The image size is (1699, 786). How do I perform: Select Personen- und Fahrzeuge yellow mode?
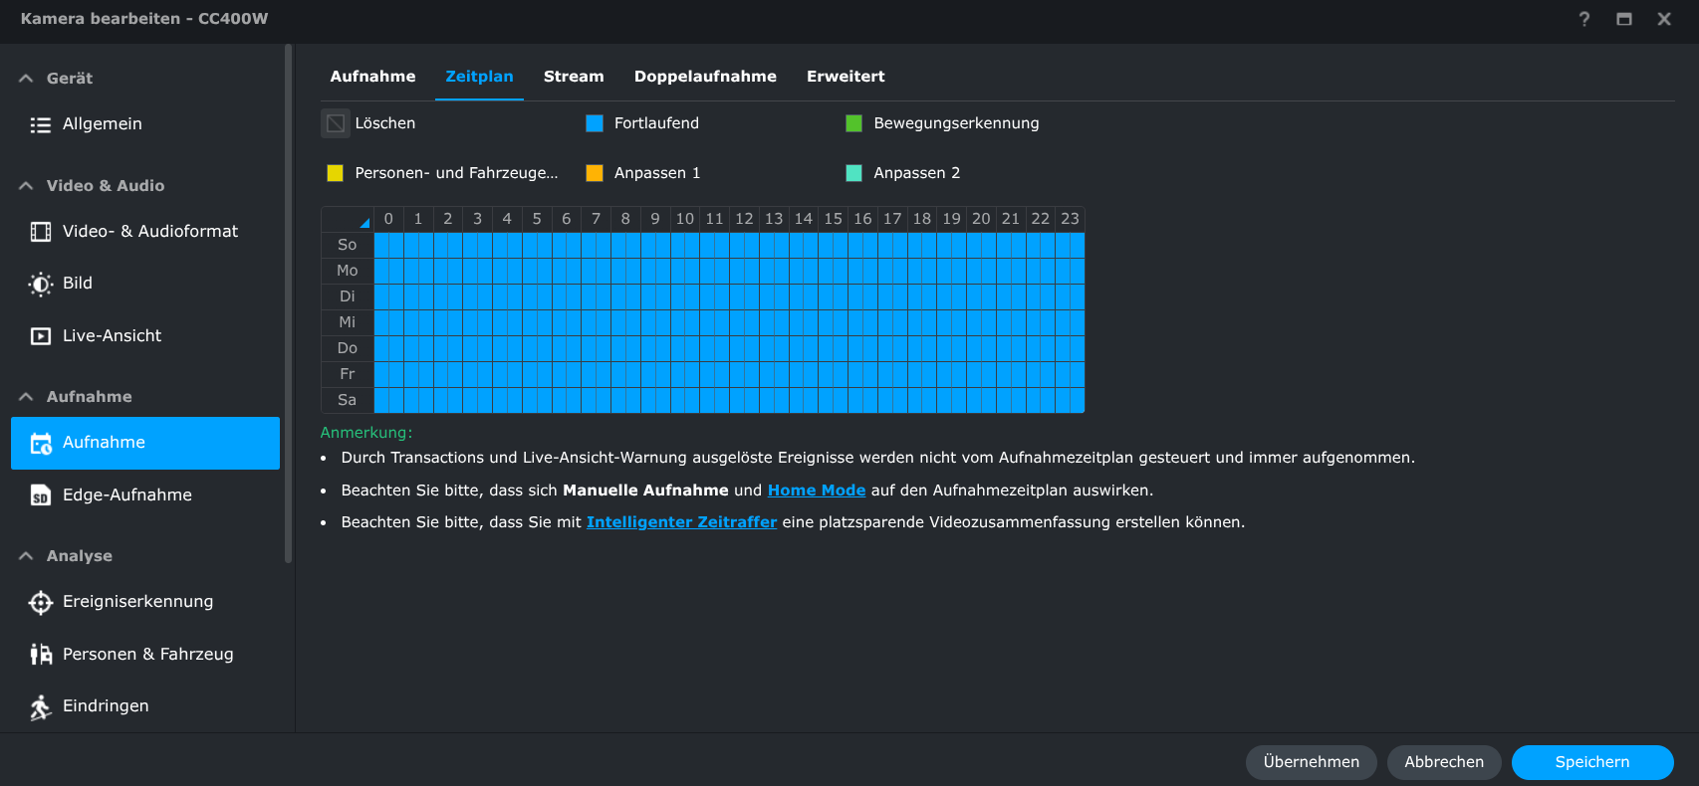336,173
